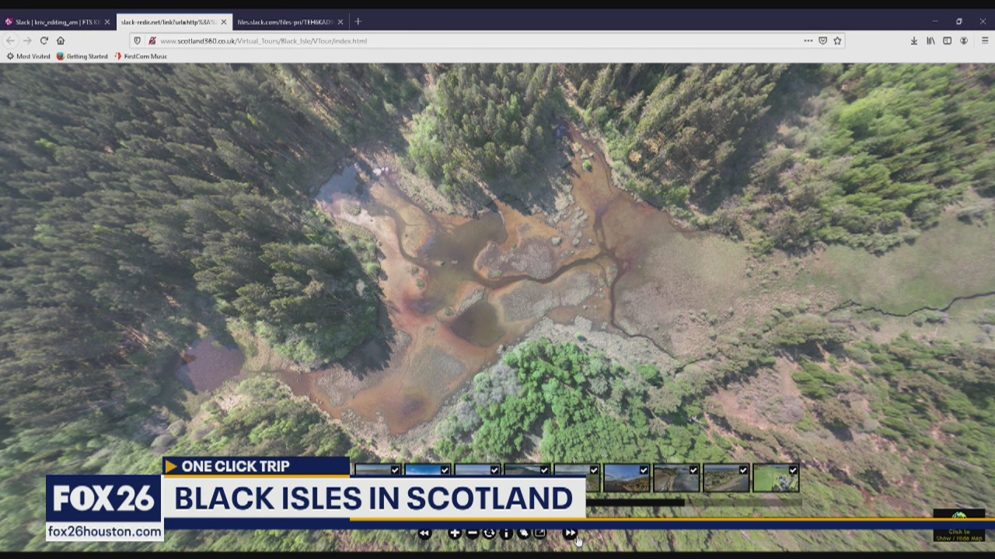995x559 pixels.
Task: Go to previous panorama using the rewind icon
Action: (x=424, y=533)
